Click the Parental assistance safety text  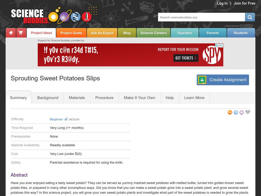(86, 162)
